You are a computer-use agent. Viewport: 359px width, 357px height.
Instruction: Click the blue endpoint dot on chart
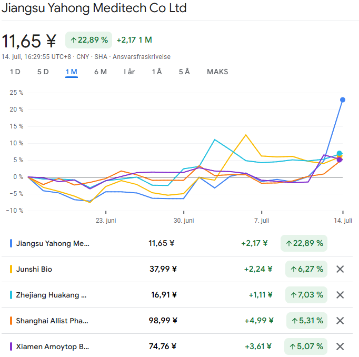pos(343,100)
